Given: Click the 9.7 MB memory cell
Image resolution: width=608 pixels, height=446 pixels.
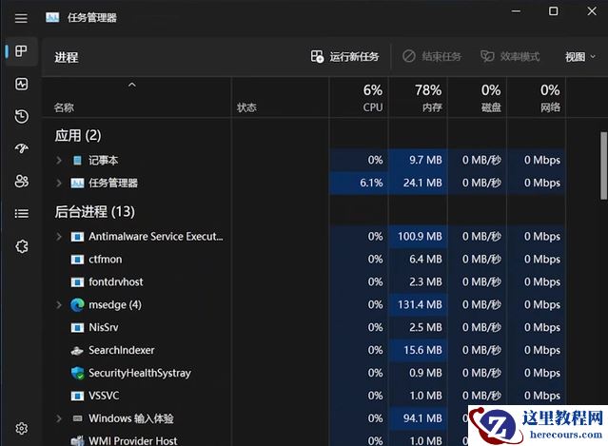Looking at the screenshot, I should pyautogui.click(x=418, y=160).
